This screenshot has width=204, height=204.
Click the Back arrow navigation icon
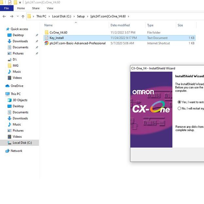(4, 16)
